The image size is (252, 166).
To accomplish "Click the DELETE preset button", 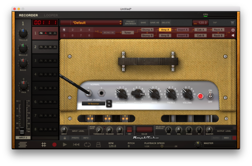I will [166, 23].
